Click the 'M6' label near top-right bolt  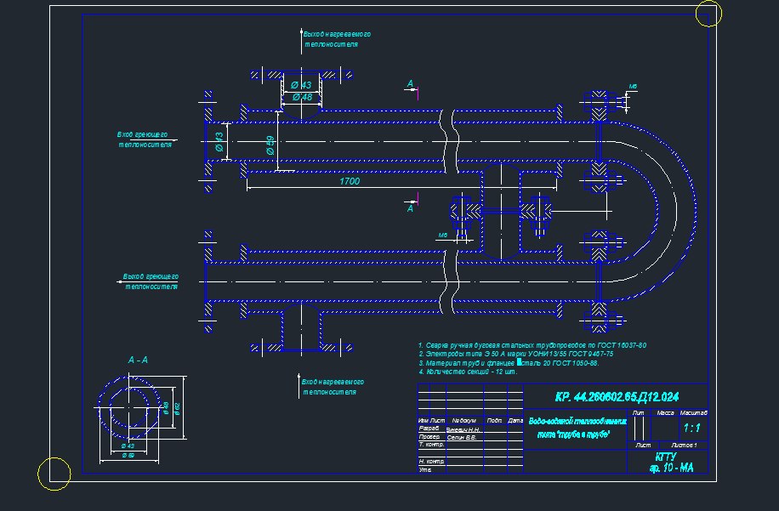tap(633, 87)
